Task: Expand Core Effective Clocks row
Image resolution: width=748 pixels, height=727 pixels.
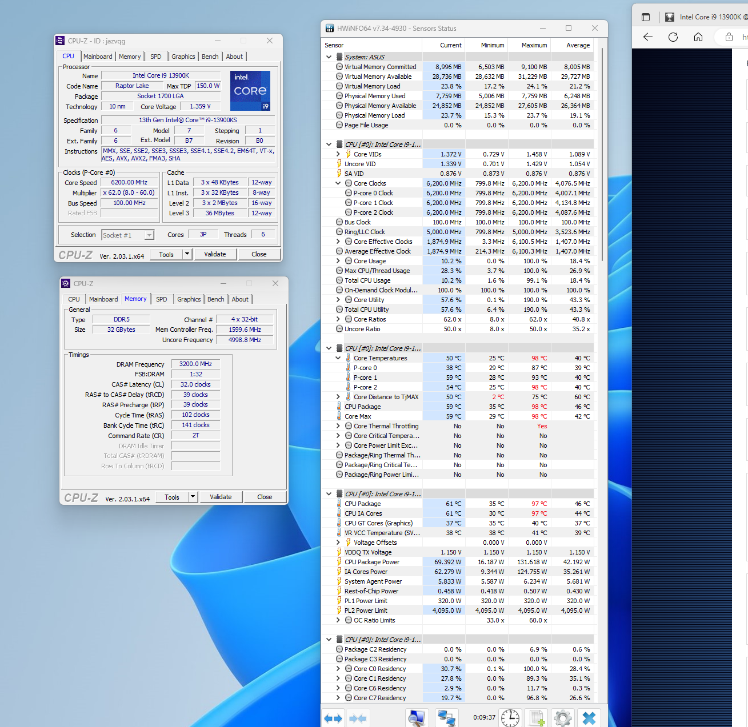Action: tap(338, 242)
